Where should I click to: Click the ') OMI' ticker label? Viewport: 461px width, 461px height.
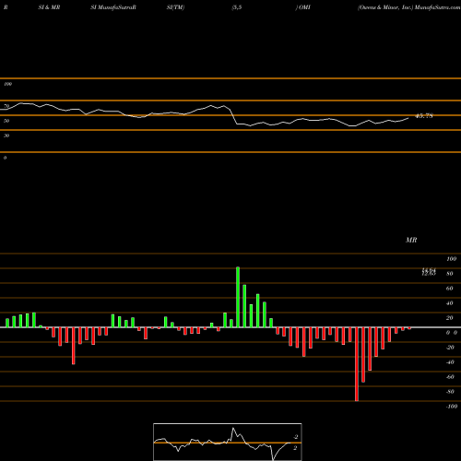[303, 7]
